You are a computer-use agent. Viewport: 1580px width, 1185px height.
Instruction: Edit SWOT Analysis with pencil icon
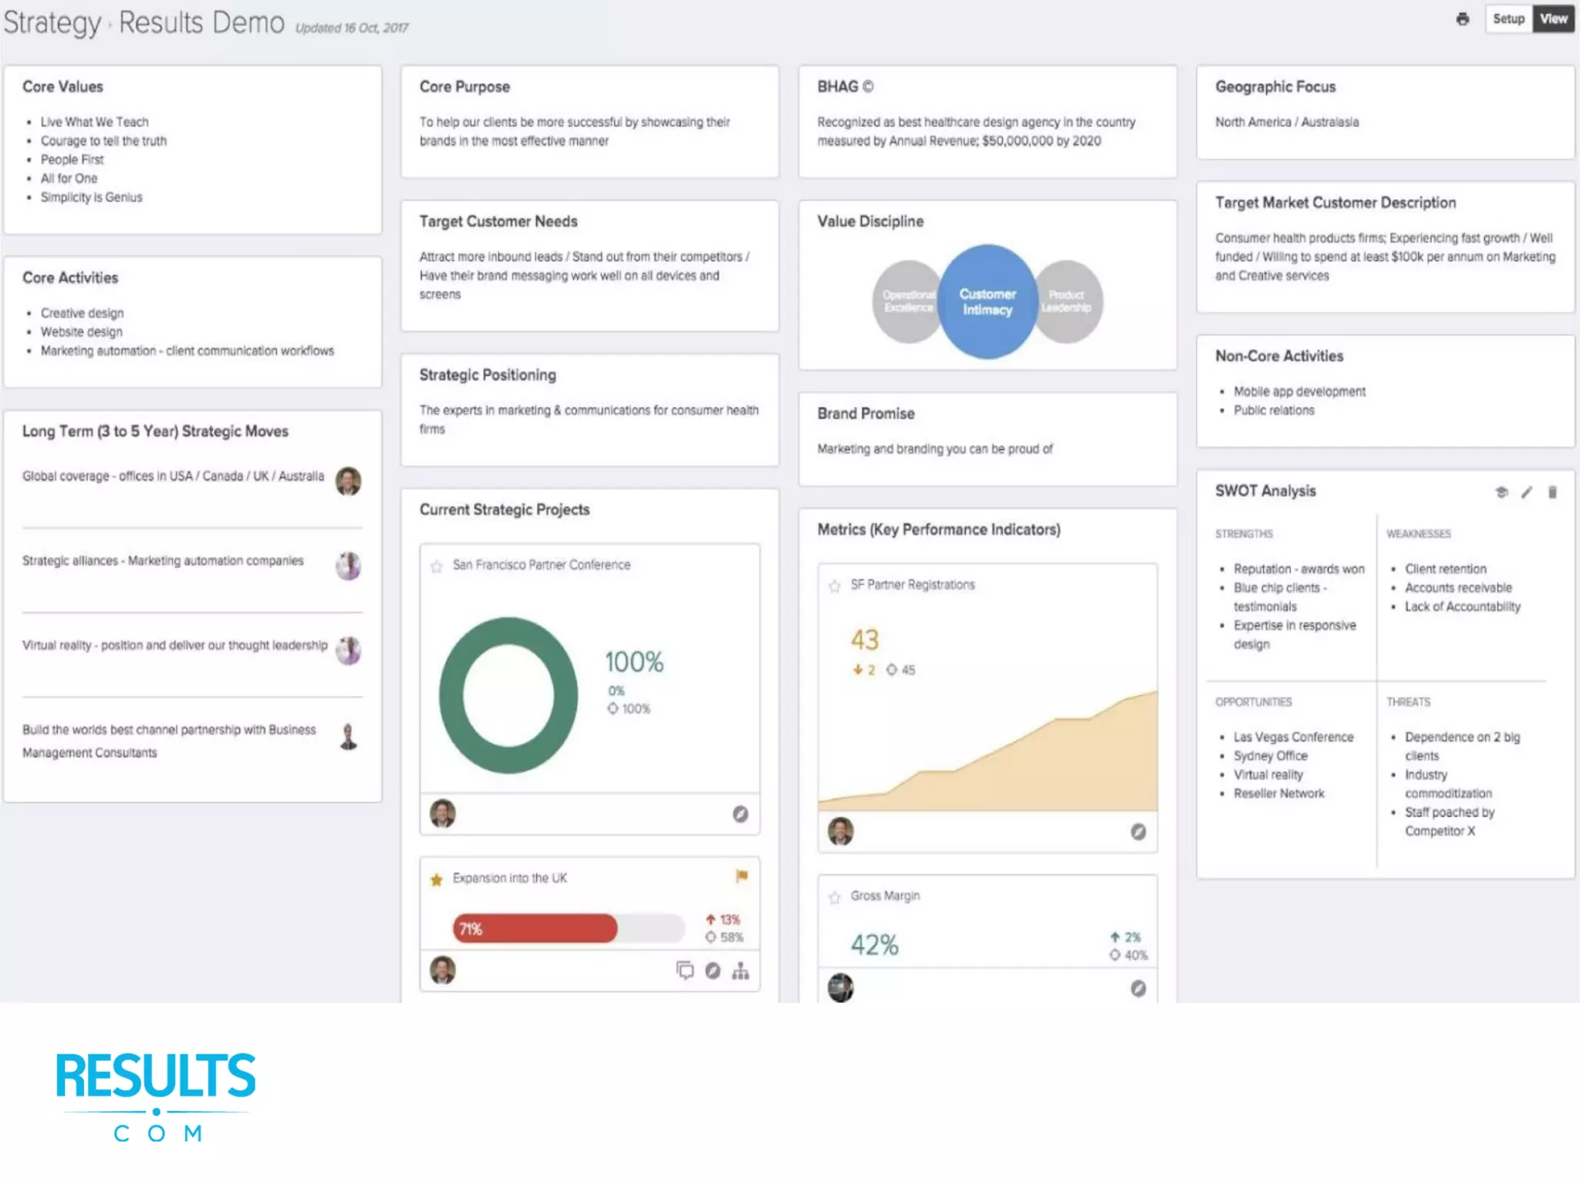(1527, 492)
